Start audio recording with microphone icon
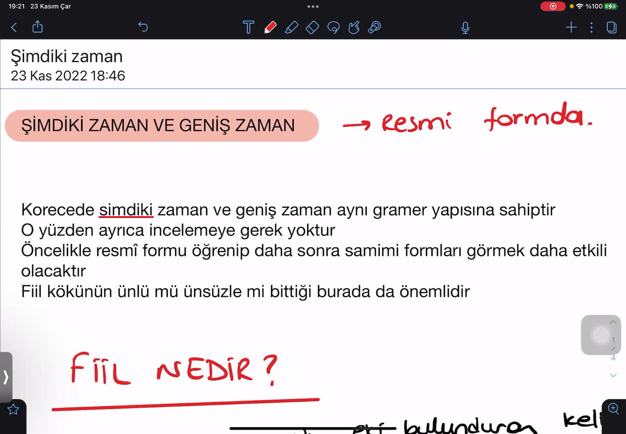 pos(465,28)
